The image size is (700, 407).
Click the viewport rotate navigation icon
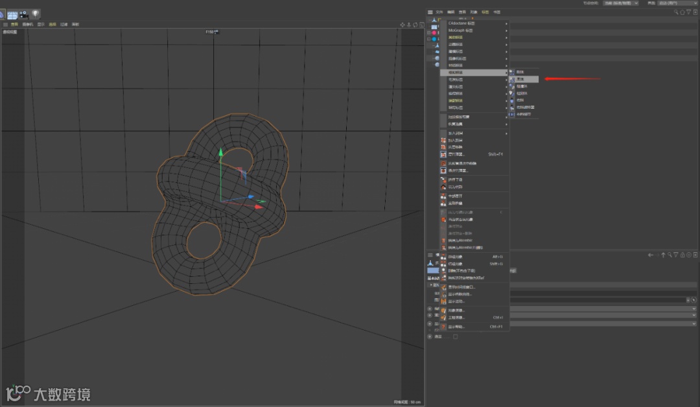415,25
